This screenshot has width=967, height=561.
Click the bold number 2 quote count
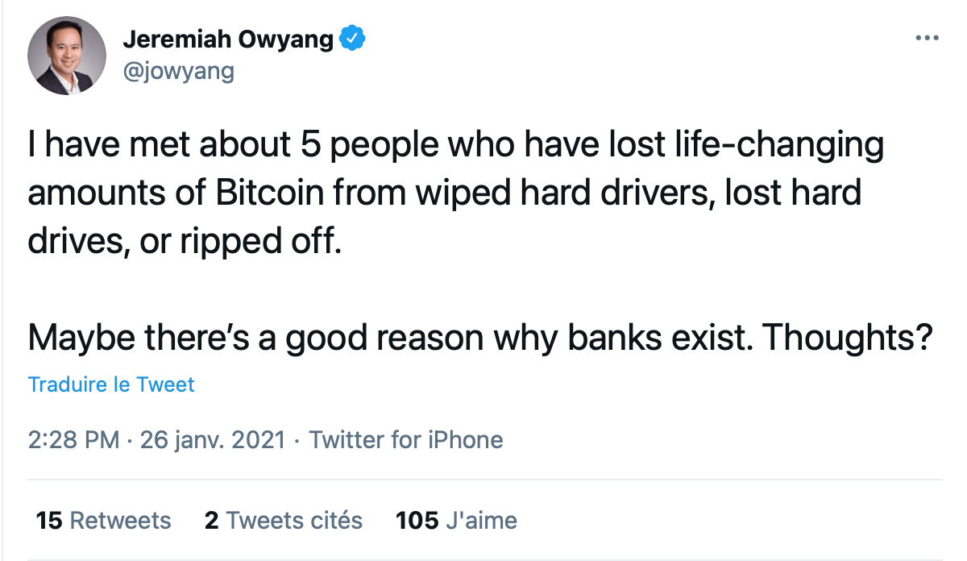[x=212, y=521]
